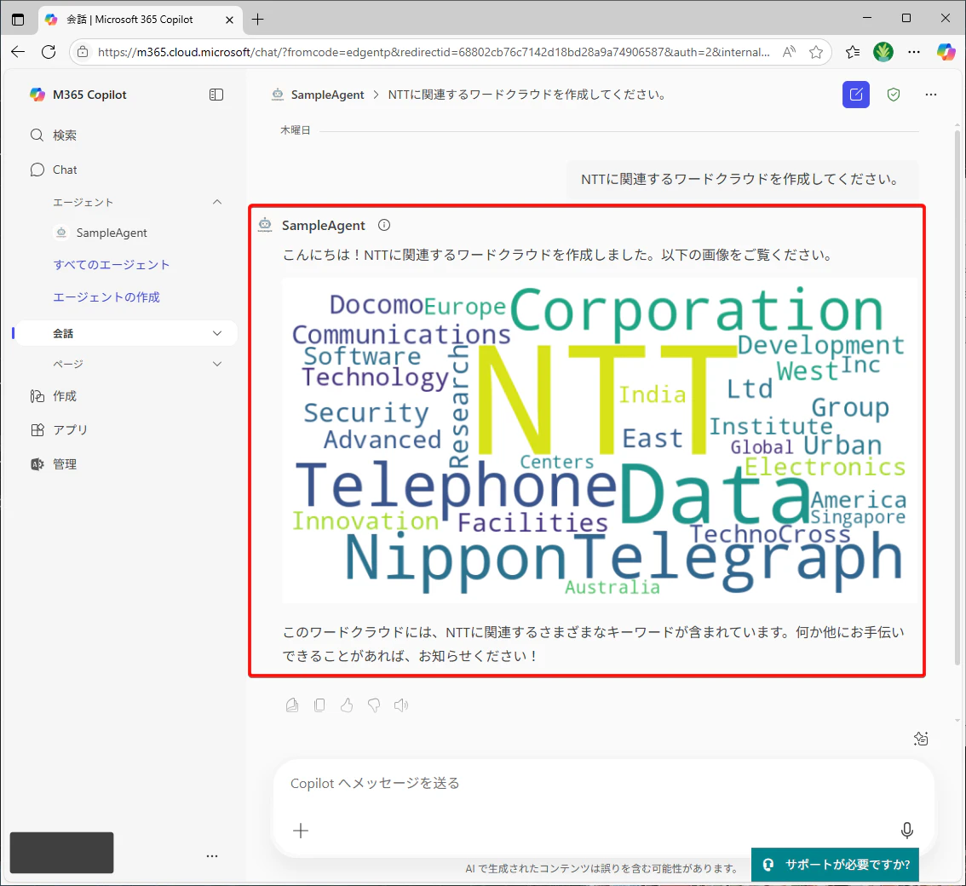This screenshot has height=886, width=966.
Task: Open the account more options ellipsis in sidebar
Action: (x=212, y=856)
